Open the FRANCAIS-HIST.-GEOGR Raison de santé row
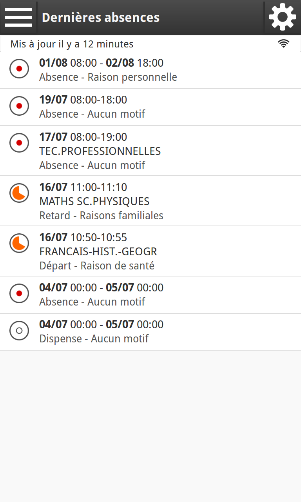This screenshot has width=301, height=502. [x=150, y=251]
